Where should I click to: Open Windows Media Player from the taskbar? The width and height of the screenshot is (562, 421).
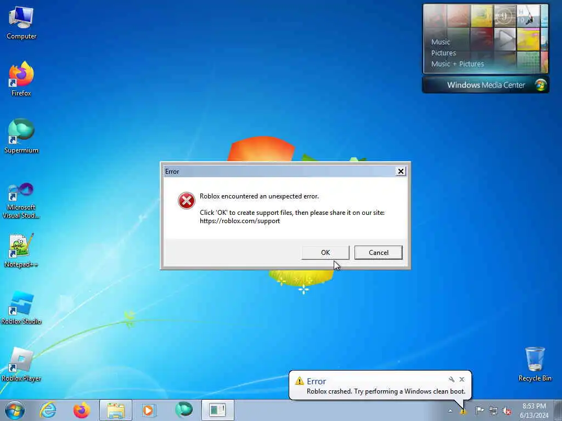coord(148,410)
